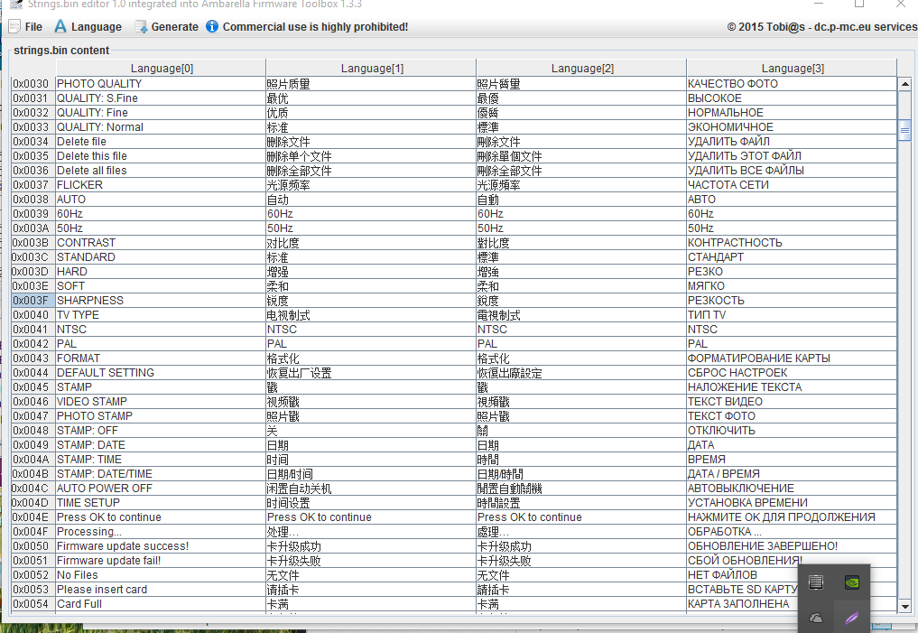Select the Language[3] column header
918x633 pixels.
pyautogui.click(x=792, y=68)
